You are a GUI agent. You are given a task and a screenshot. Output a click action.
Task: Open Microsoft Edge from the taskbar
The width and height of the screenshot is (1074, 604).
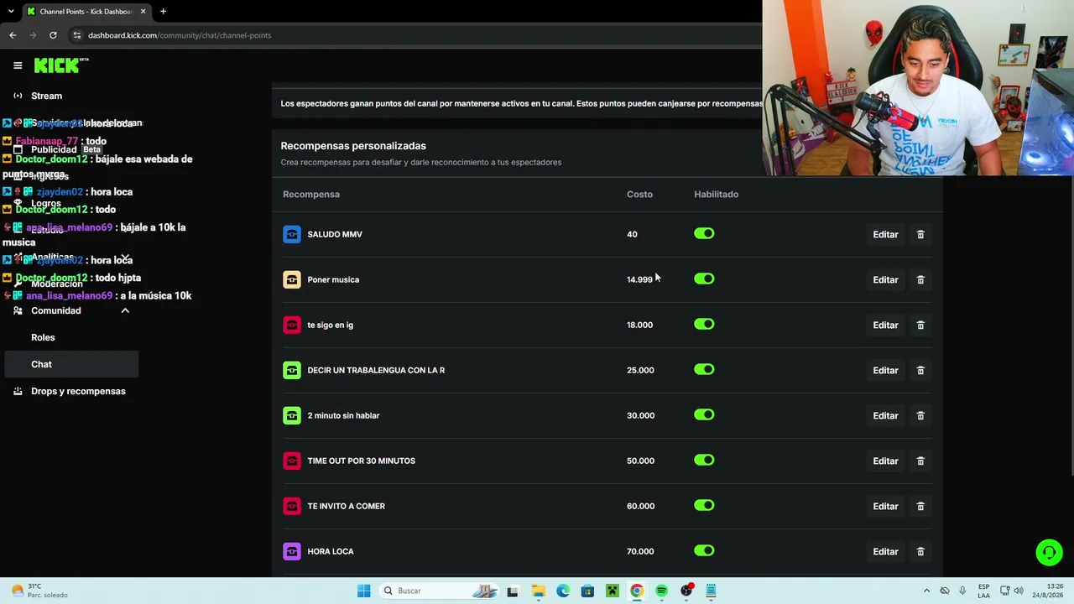(562, 591)
